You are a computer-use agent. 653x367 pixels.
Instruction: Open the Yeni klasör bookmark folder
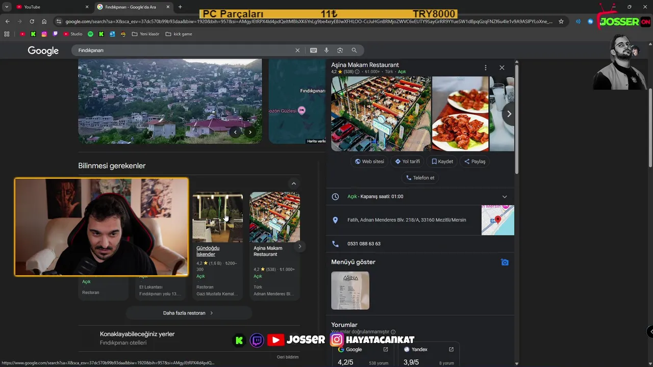145,34
